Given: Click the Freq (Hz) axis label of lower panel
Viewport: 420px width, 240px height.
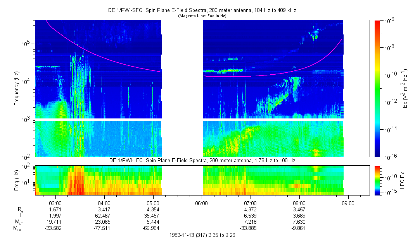Looking at the screenshot, I should [x=17, y=180].
